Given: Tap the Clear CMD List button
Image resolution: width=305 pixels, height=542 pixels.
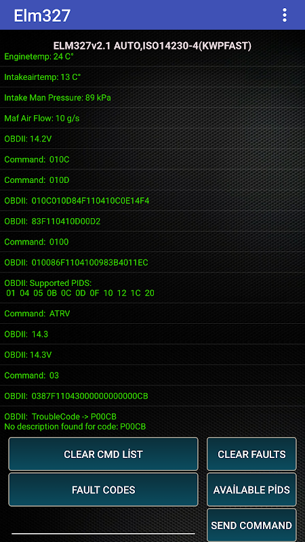Looking at the screenshot, I should pos(104,454).
